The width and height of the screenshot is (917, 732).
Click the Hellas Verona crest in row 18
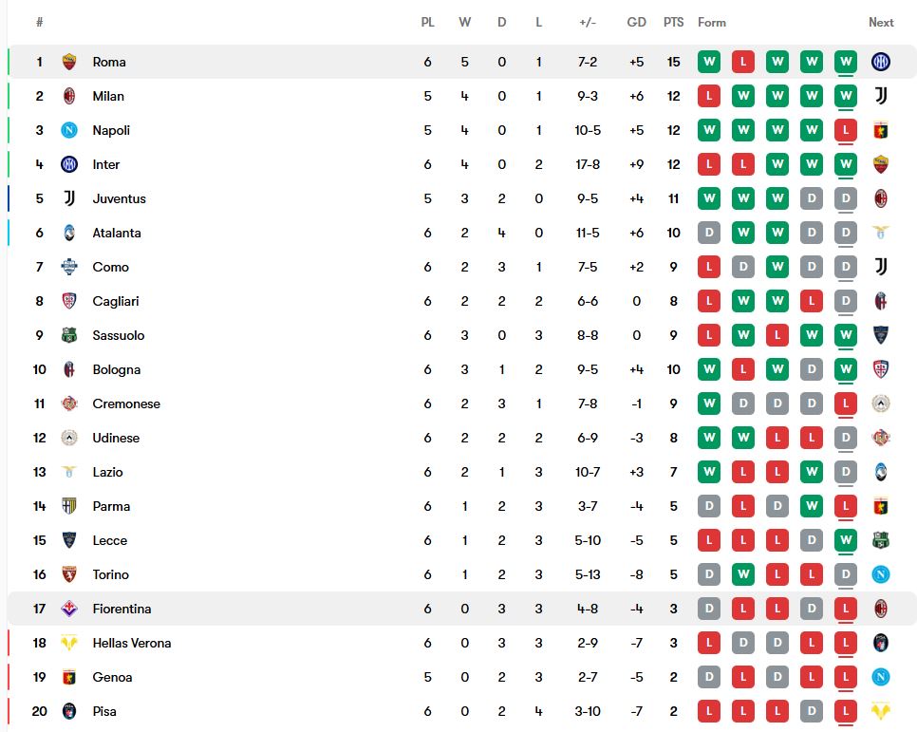pos(68,643)
